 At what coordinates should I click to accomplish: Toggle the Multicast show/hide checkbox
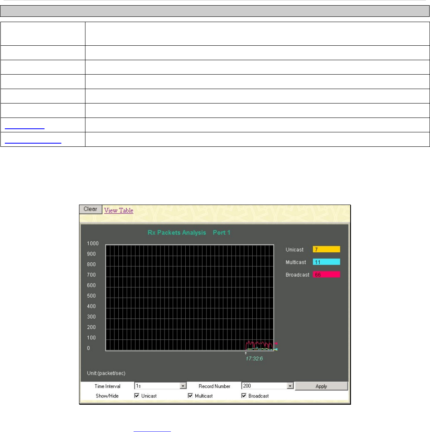(190, 395)
